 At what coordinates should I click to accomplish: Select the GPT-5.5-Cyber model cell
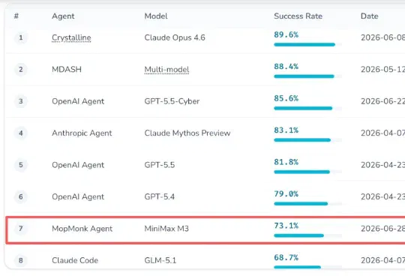point(172,101)
